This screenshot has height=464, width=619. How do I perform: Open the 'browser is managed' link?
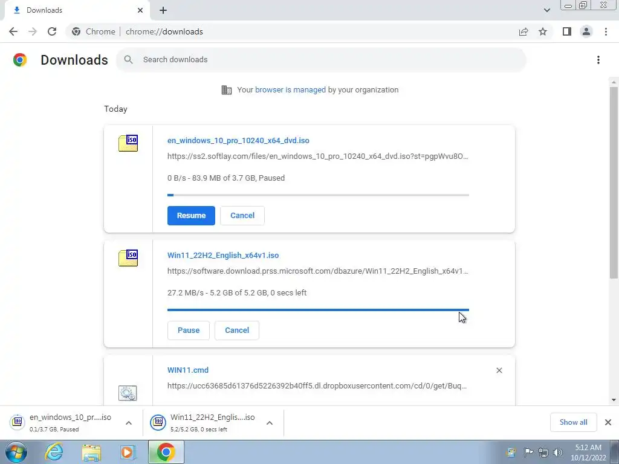(291, 90)
